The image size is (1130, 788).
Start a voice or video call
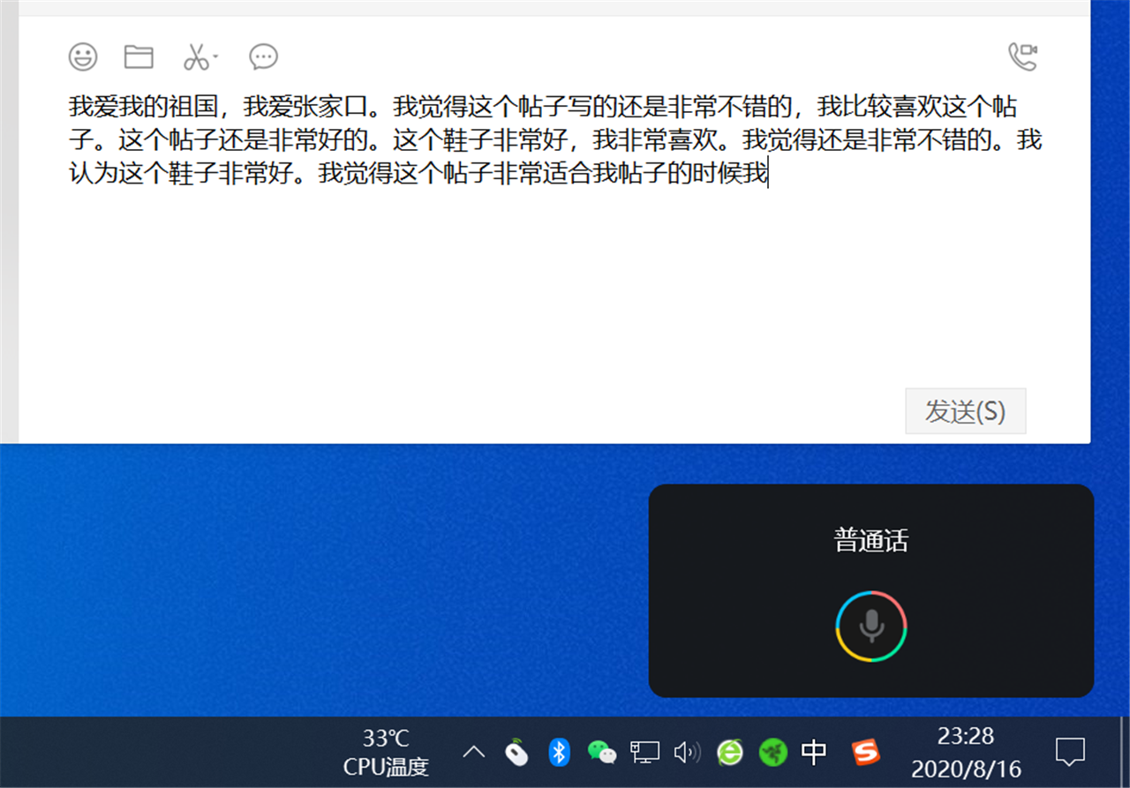point(1022,57)
